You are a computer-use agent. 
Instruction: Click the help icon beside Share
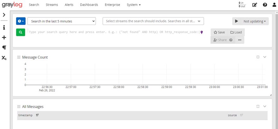click(x=231, y=40)
